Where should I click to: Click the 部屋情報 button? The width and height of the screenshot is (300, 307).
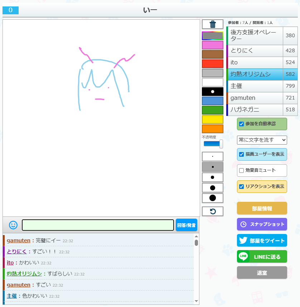pos(262,208)
